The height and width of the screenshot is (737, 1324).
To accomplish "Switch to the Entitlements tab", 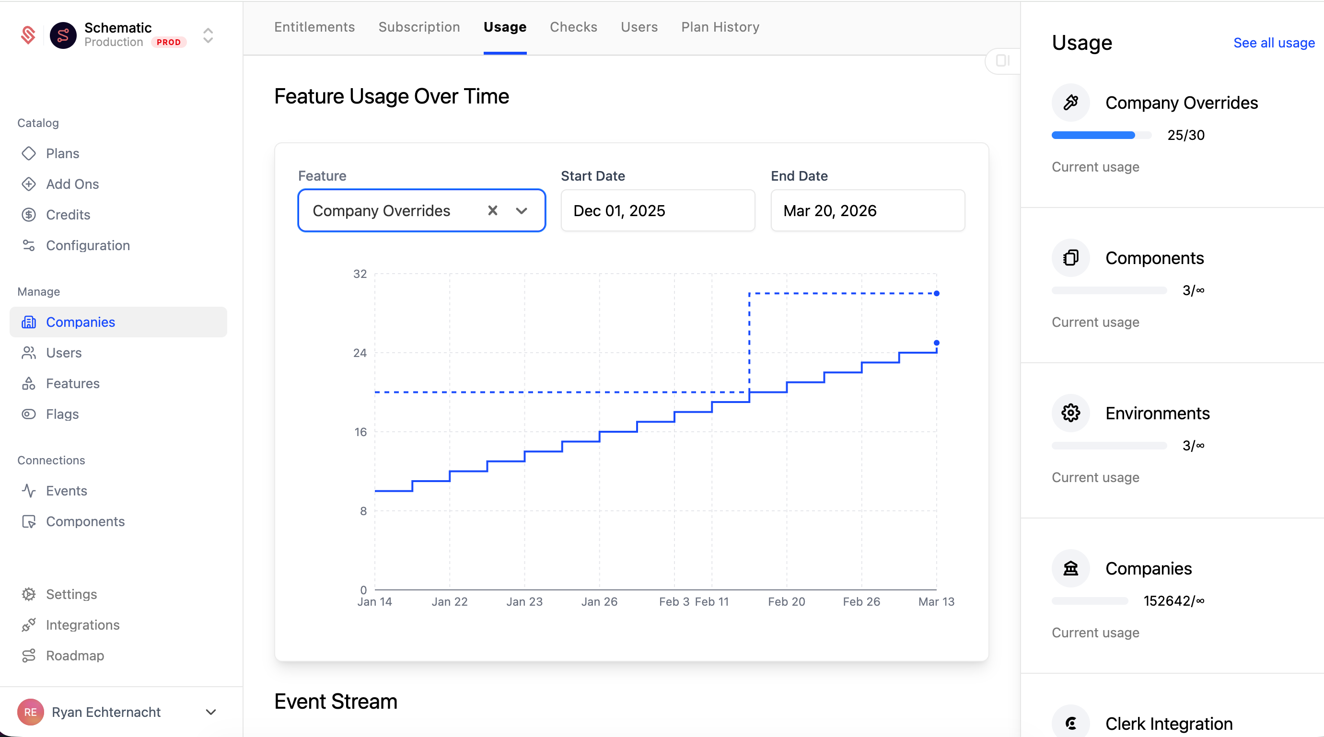I will point(314,27).
